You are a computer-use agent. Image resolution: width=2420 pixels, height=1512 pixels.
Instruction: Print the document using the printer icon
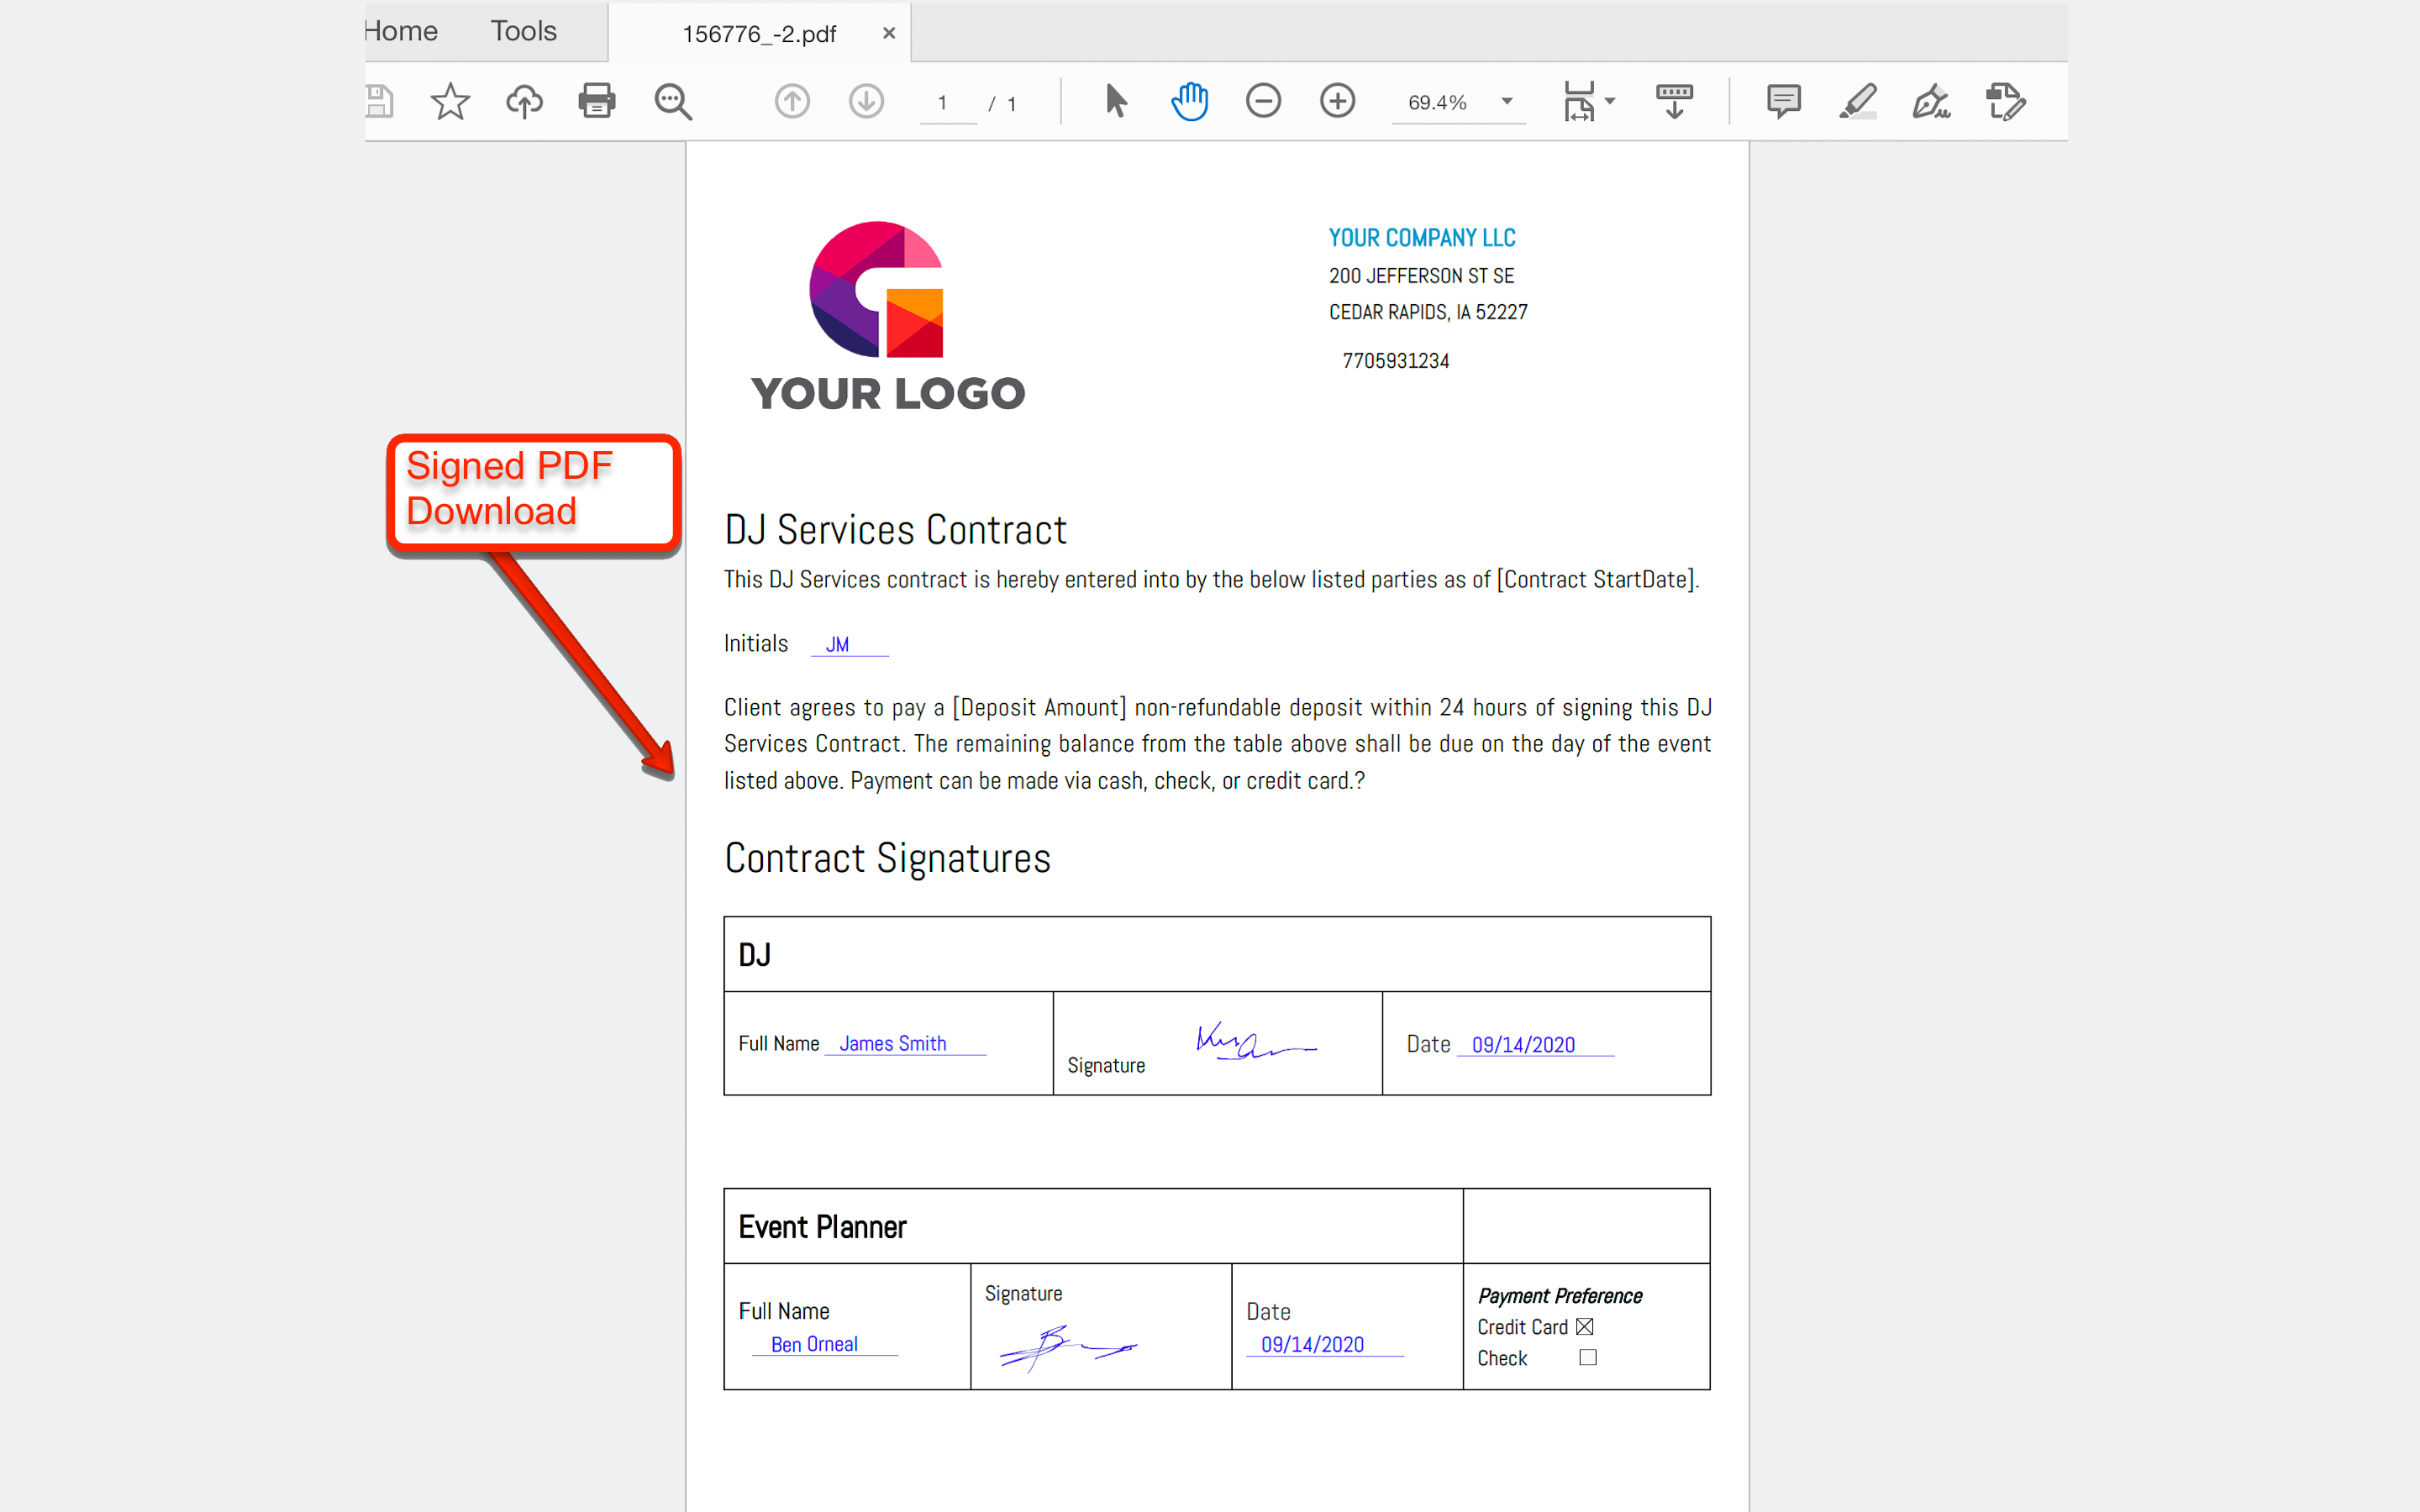[597, 101]
